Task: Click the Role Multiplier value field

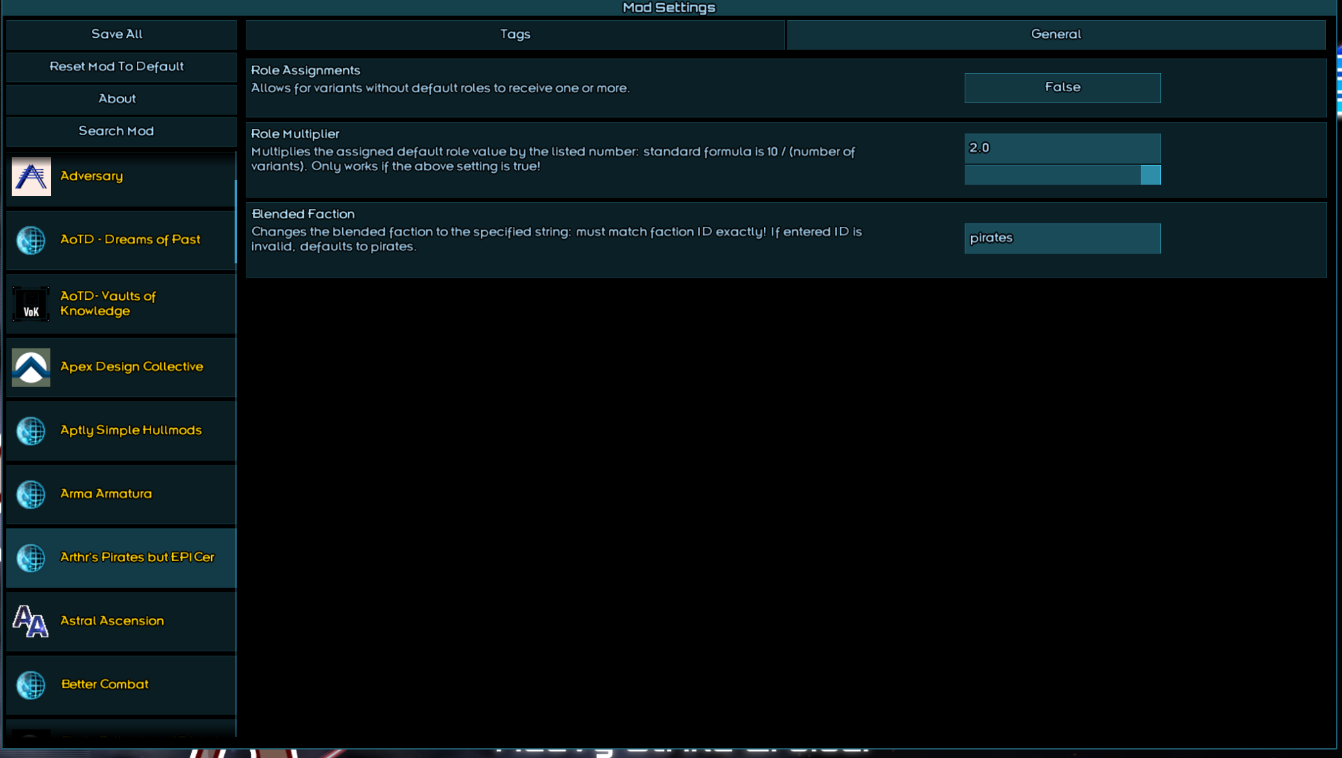Action: tap(1062, 148)
